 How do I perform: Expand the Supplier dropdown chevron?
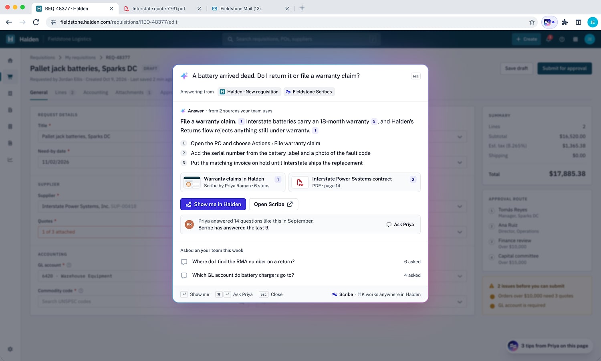[x=460, y=207]
